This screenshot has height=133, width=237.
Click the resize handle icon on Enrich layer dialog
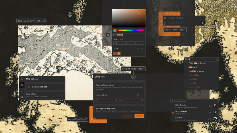[x=94, y=119]
